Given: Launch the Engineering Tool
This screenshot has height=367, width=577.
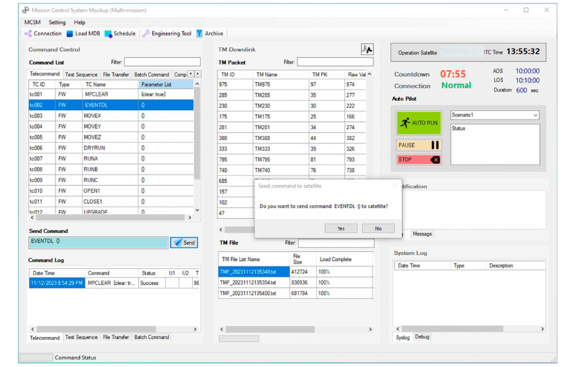Looking at the screenshot, I should pos(146,33).
